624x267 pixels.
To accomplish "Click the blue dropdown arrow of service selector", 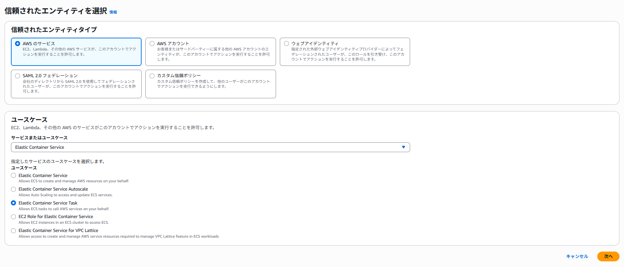I will coord(404,147).
